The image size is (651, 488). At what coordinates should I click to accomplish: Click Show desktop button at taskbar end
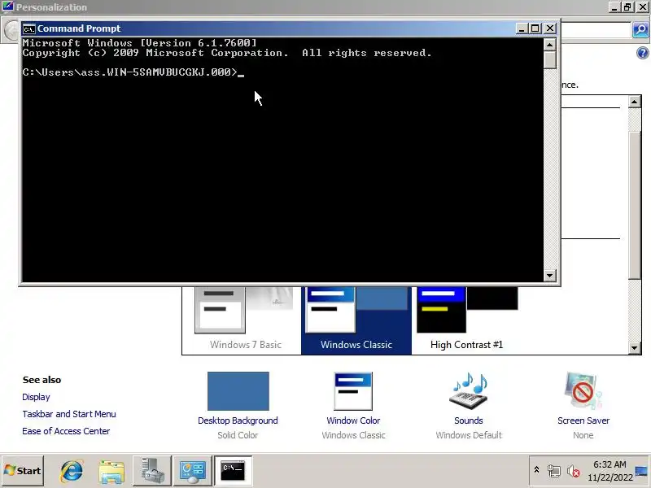642,471
